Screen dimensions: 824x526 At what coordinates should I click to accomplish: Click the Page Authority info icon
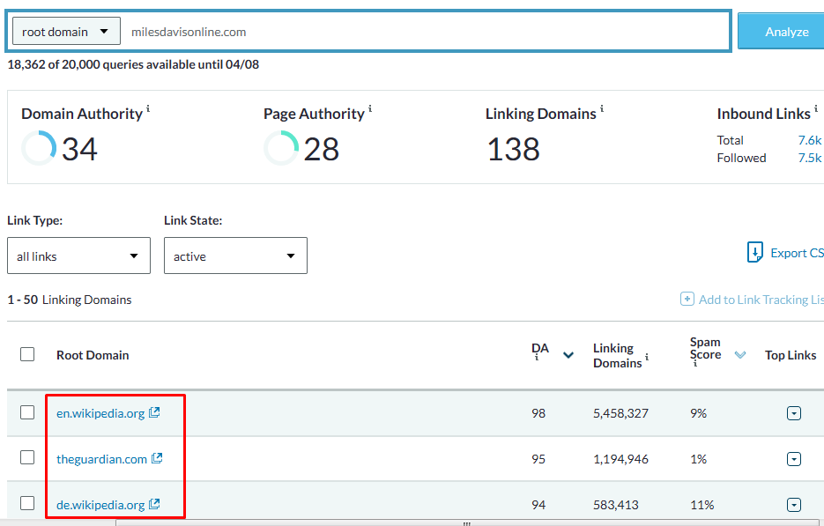pyautogui.click(x=370, y=109)
